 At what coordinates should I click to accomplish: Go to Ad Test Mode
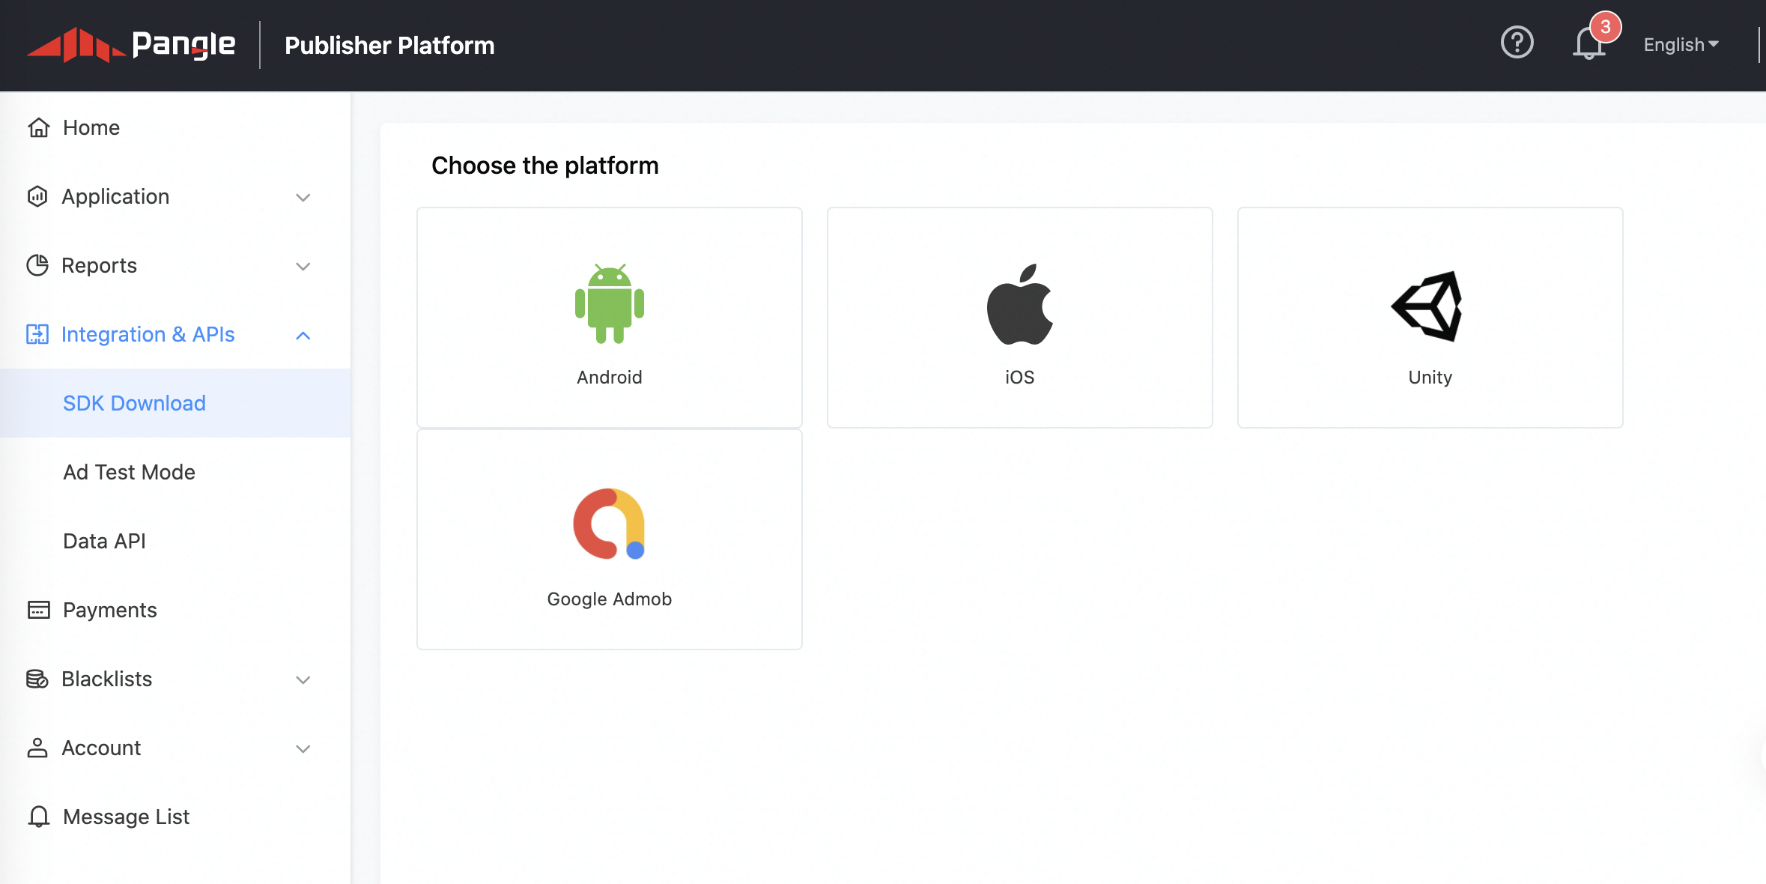129,472
